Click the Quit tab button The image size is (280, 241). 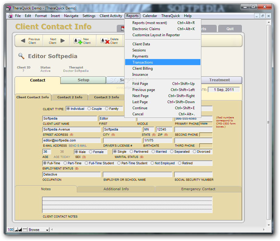(230, 29)
